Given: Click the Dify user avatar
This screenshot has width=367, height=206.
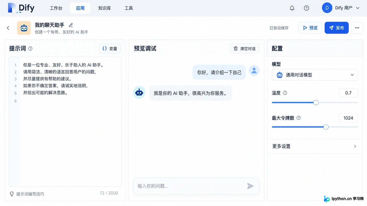Looking at the screenshot, I should pyautogui.click(x=327, y=8).
